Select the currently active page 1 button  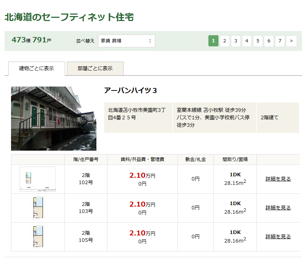coord(213,41)
